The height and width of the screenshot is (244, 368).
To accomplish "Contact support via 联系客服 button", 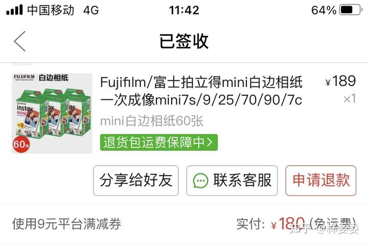I will [x=232, y=181].
